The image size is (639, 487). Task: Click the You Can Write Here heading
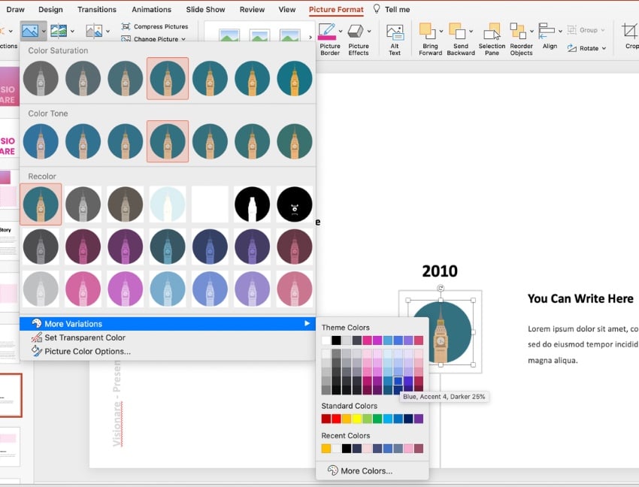tap(580, 298)
